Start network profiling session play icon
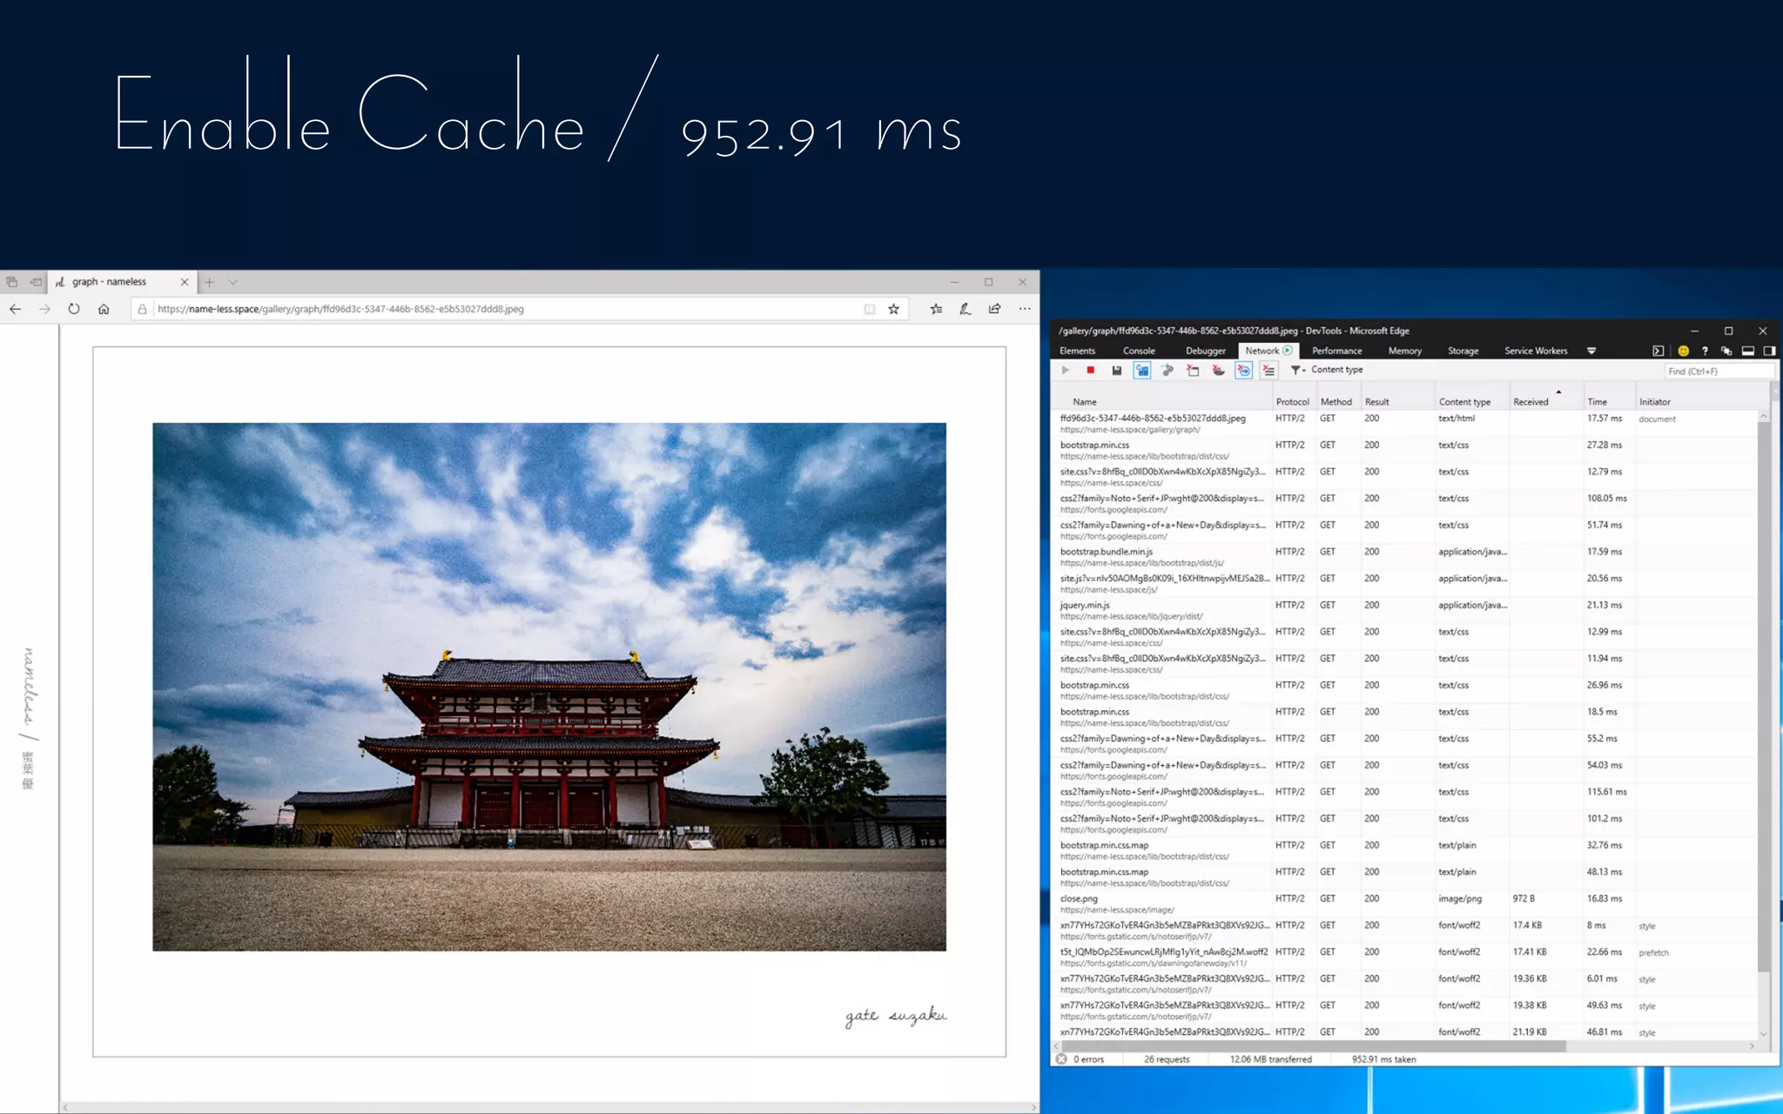The image size is (1783, 1114). [x=1065, y=371]
